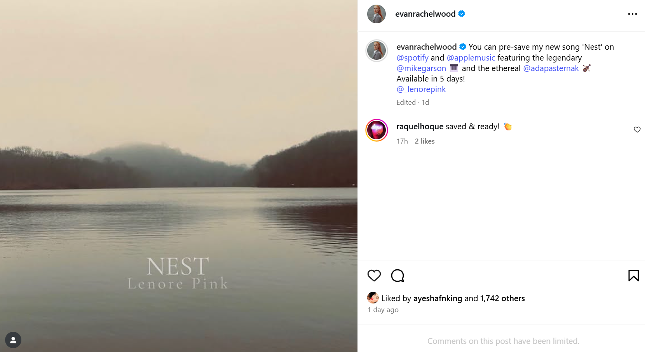View the 1,742 others who liked
Screen dimensions: 645x352
tap(502, 298)
